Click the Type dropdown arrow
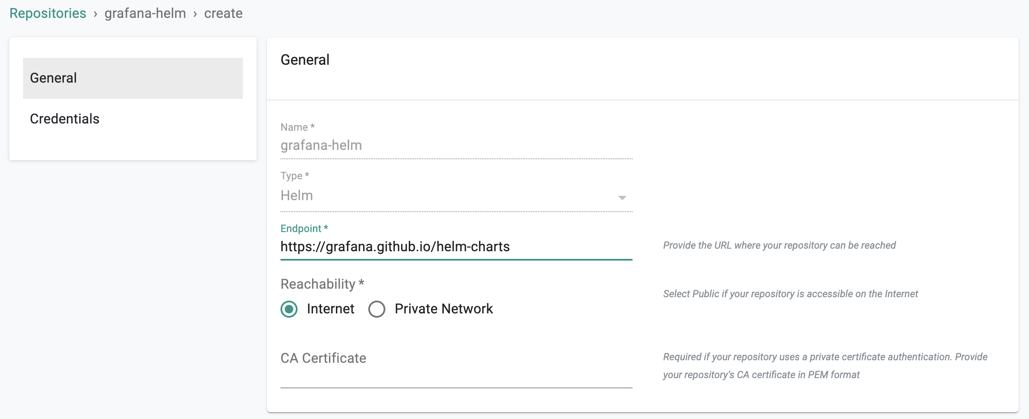The height and width of the screenshot is (419, 1029). (x=622, y=198)
